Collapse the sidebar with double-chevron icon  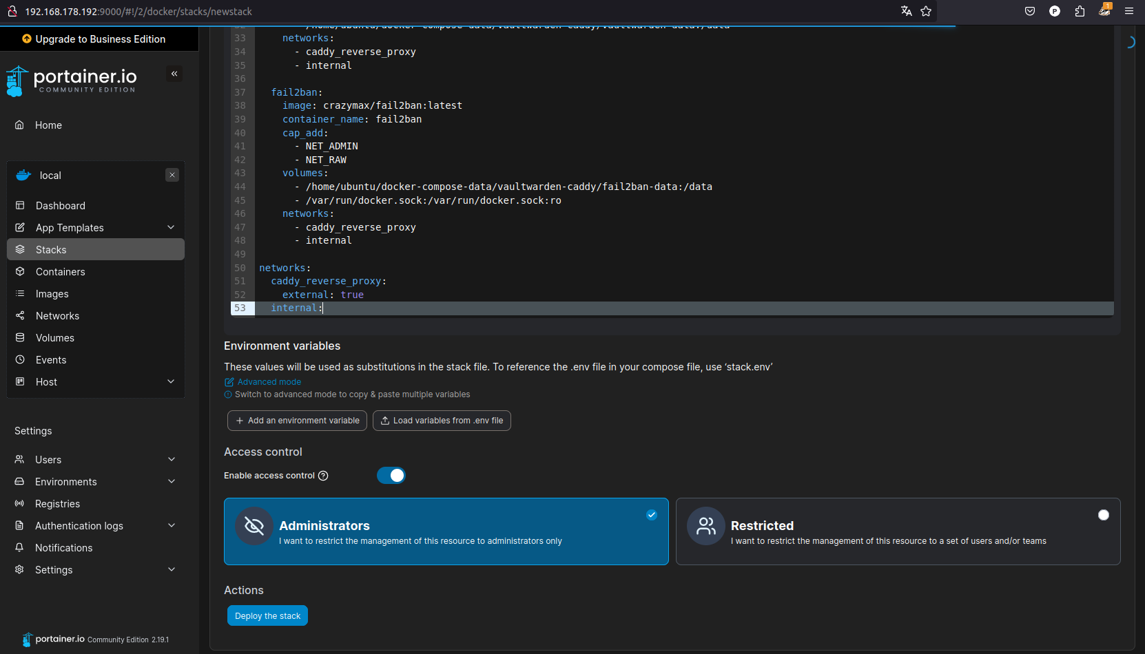(174, 74)
